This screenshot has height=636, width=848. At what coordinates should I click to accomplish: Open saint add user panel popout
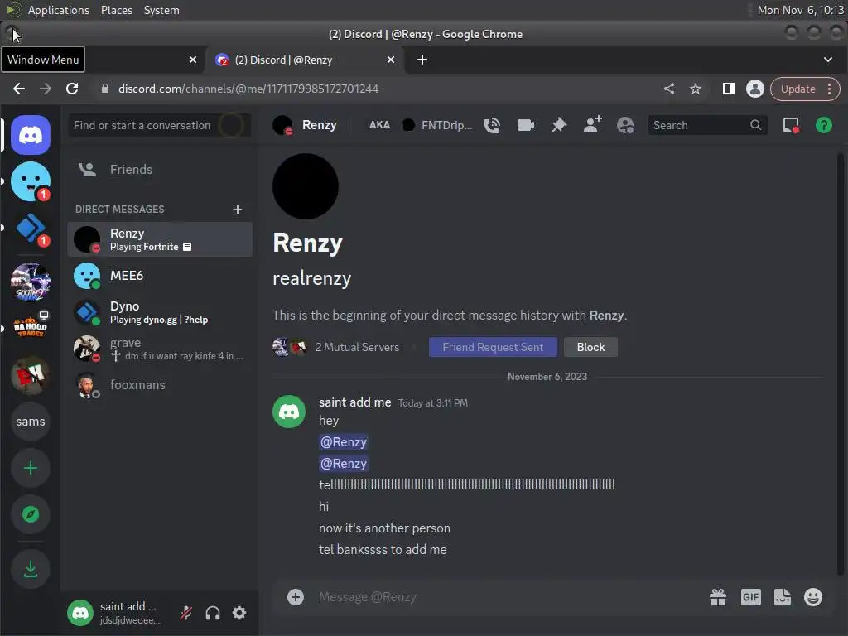coord(115,613)
